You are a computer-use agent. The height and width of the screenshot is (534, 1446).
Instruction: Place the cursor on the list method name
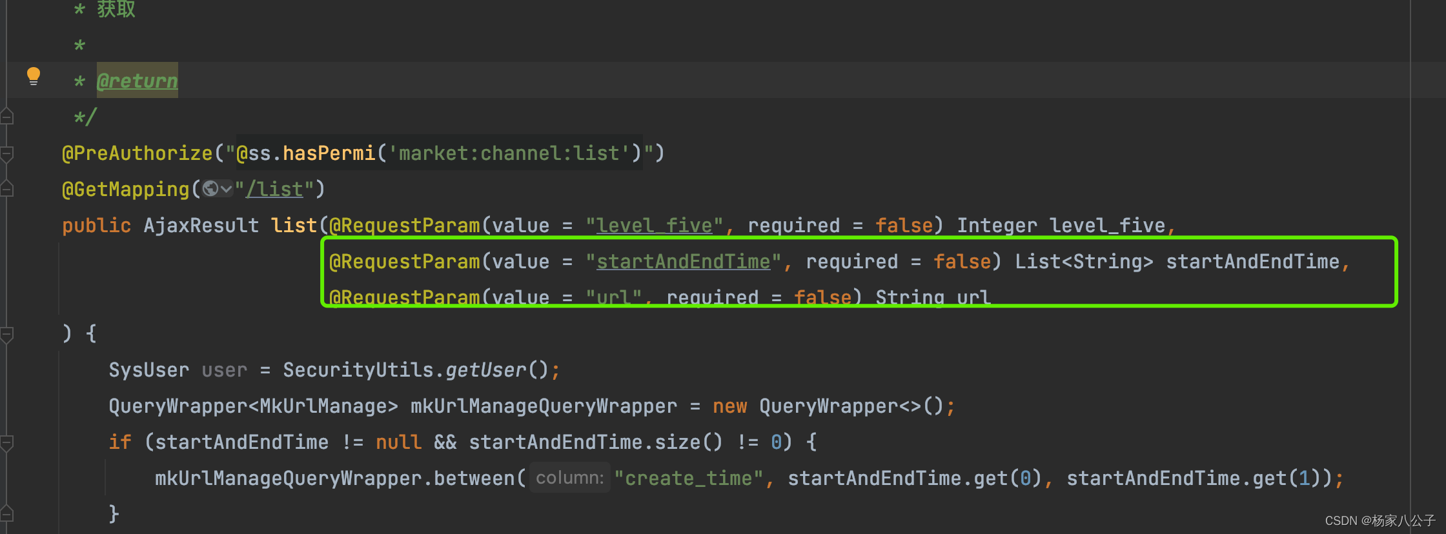point(294,225)
